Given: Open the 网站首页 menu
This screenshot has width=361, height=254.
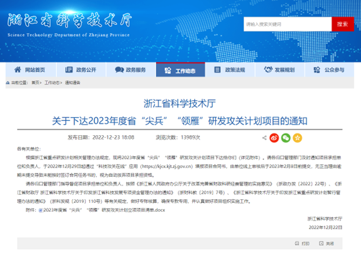Looking at the screenshot, I should tap(31, 69).
